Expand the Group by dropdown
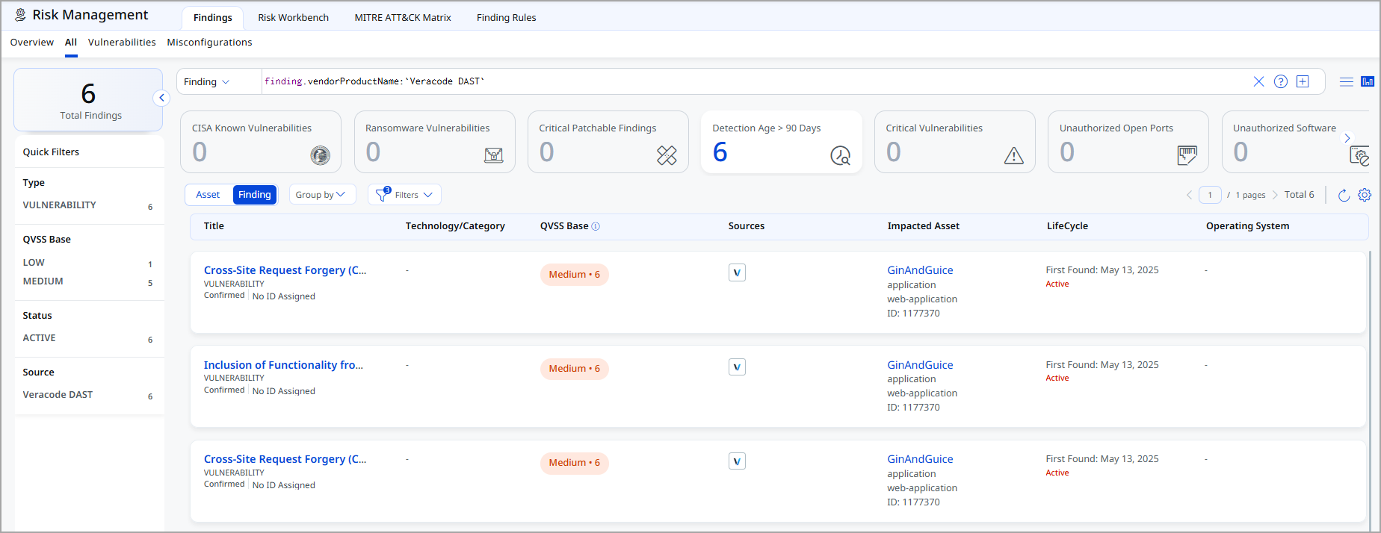This screenshot has height=533, width=1381. (321, 195)
